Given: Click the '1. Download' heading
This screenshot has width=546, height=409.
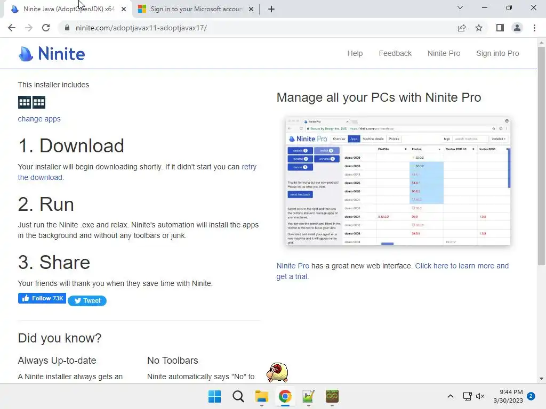Looking at the screenshot, I should [x=71, y=145].
